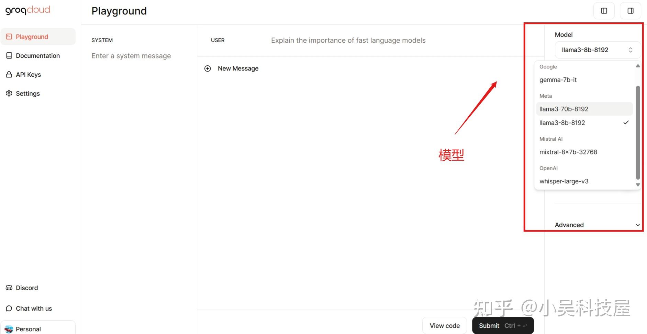This screenshot has height=334, width=647.
Task: Submit the prompt
Action: point(503,326)
